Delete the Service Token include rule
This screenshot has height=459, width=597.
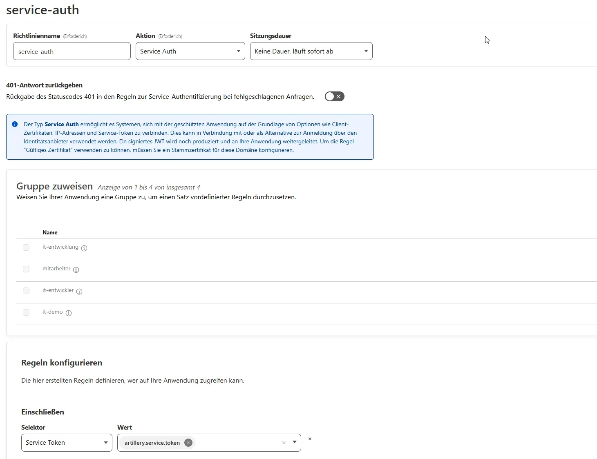[x=310, y=439]
